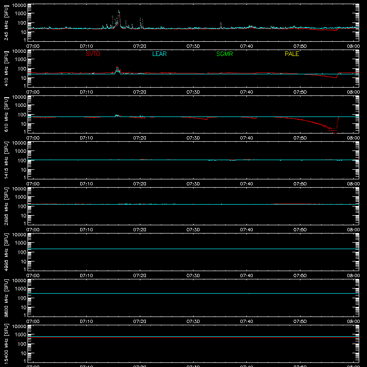This screenshot has height=367, width=367.
Task: Click the 08:00 tick label below the 610 MHz panel
Action: click(x=353, y=138)
